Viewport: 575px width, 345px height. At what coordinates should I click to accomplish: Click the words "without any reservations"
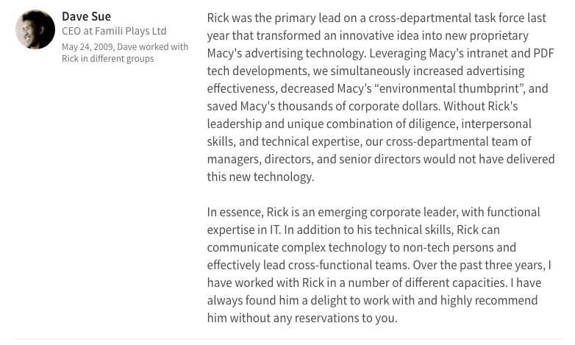285,318
